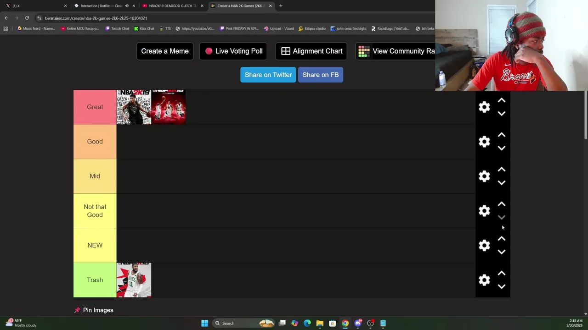The height and width of the screenshot is (330, 588).
Task: Open the Entire MCU Recapp bookmark
Action: click(x=80, y=29)
